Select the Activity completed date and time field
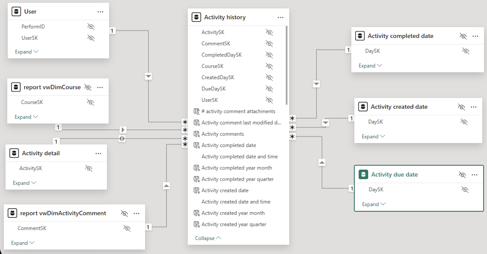Screen dimensions: 487x254 coord(239,157)
